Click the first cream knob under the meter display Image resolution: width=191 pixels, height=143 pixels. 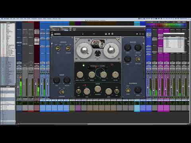click(80, 75)
